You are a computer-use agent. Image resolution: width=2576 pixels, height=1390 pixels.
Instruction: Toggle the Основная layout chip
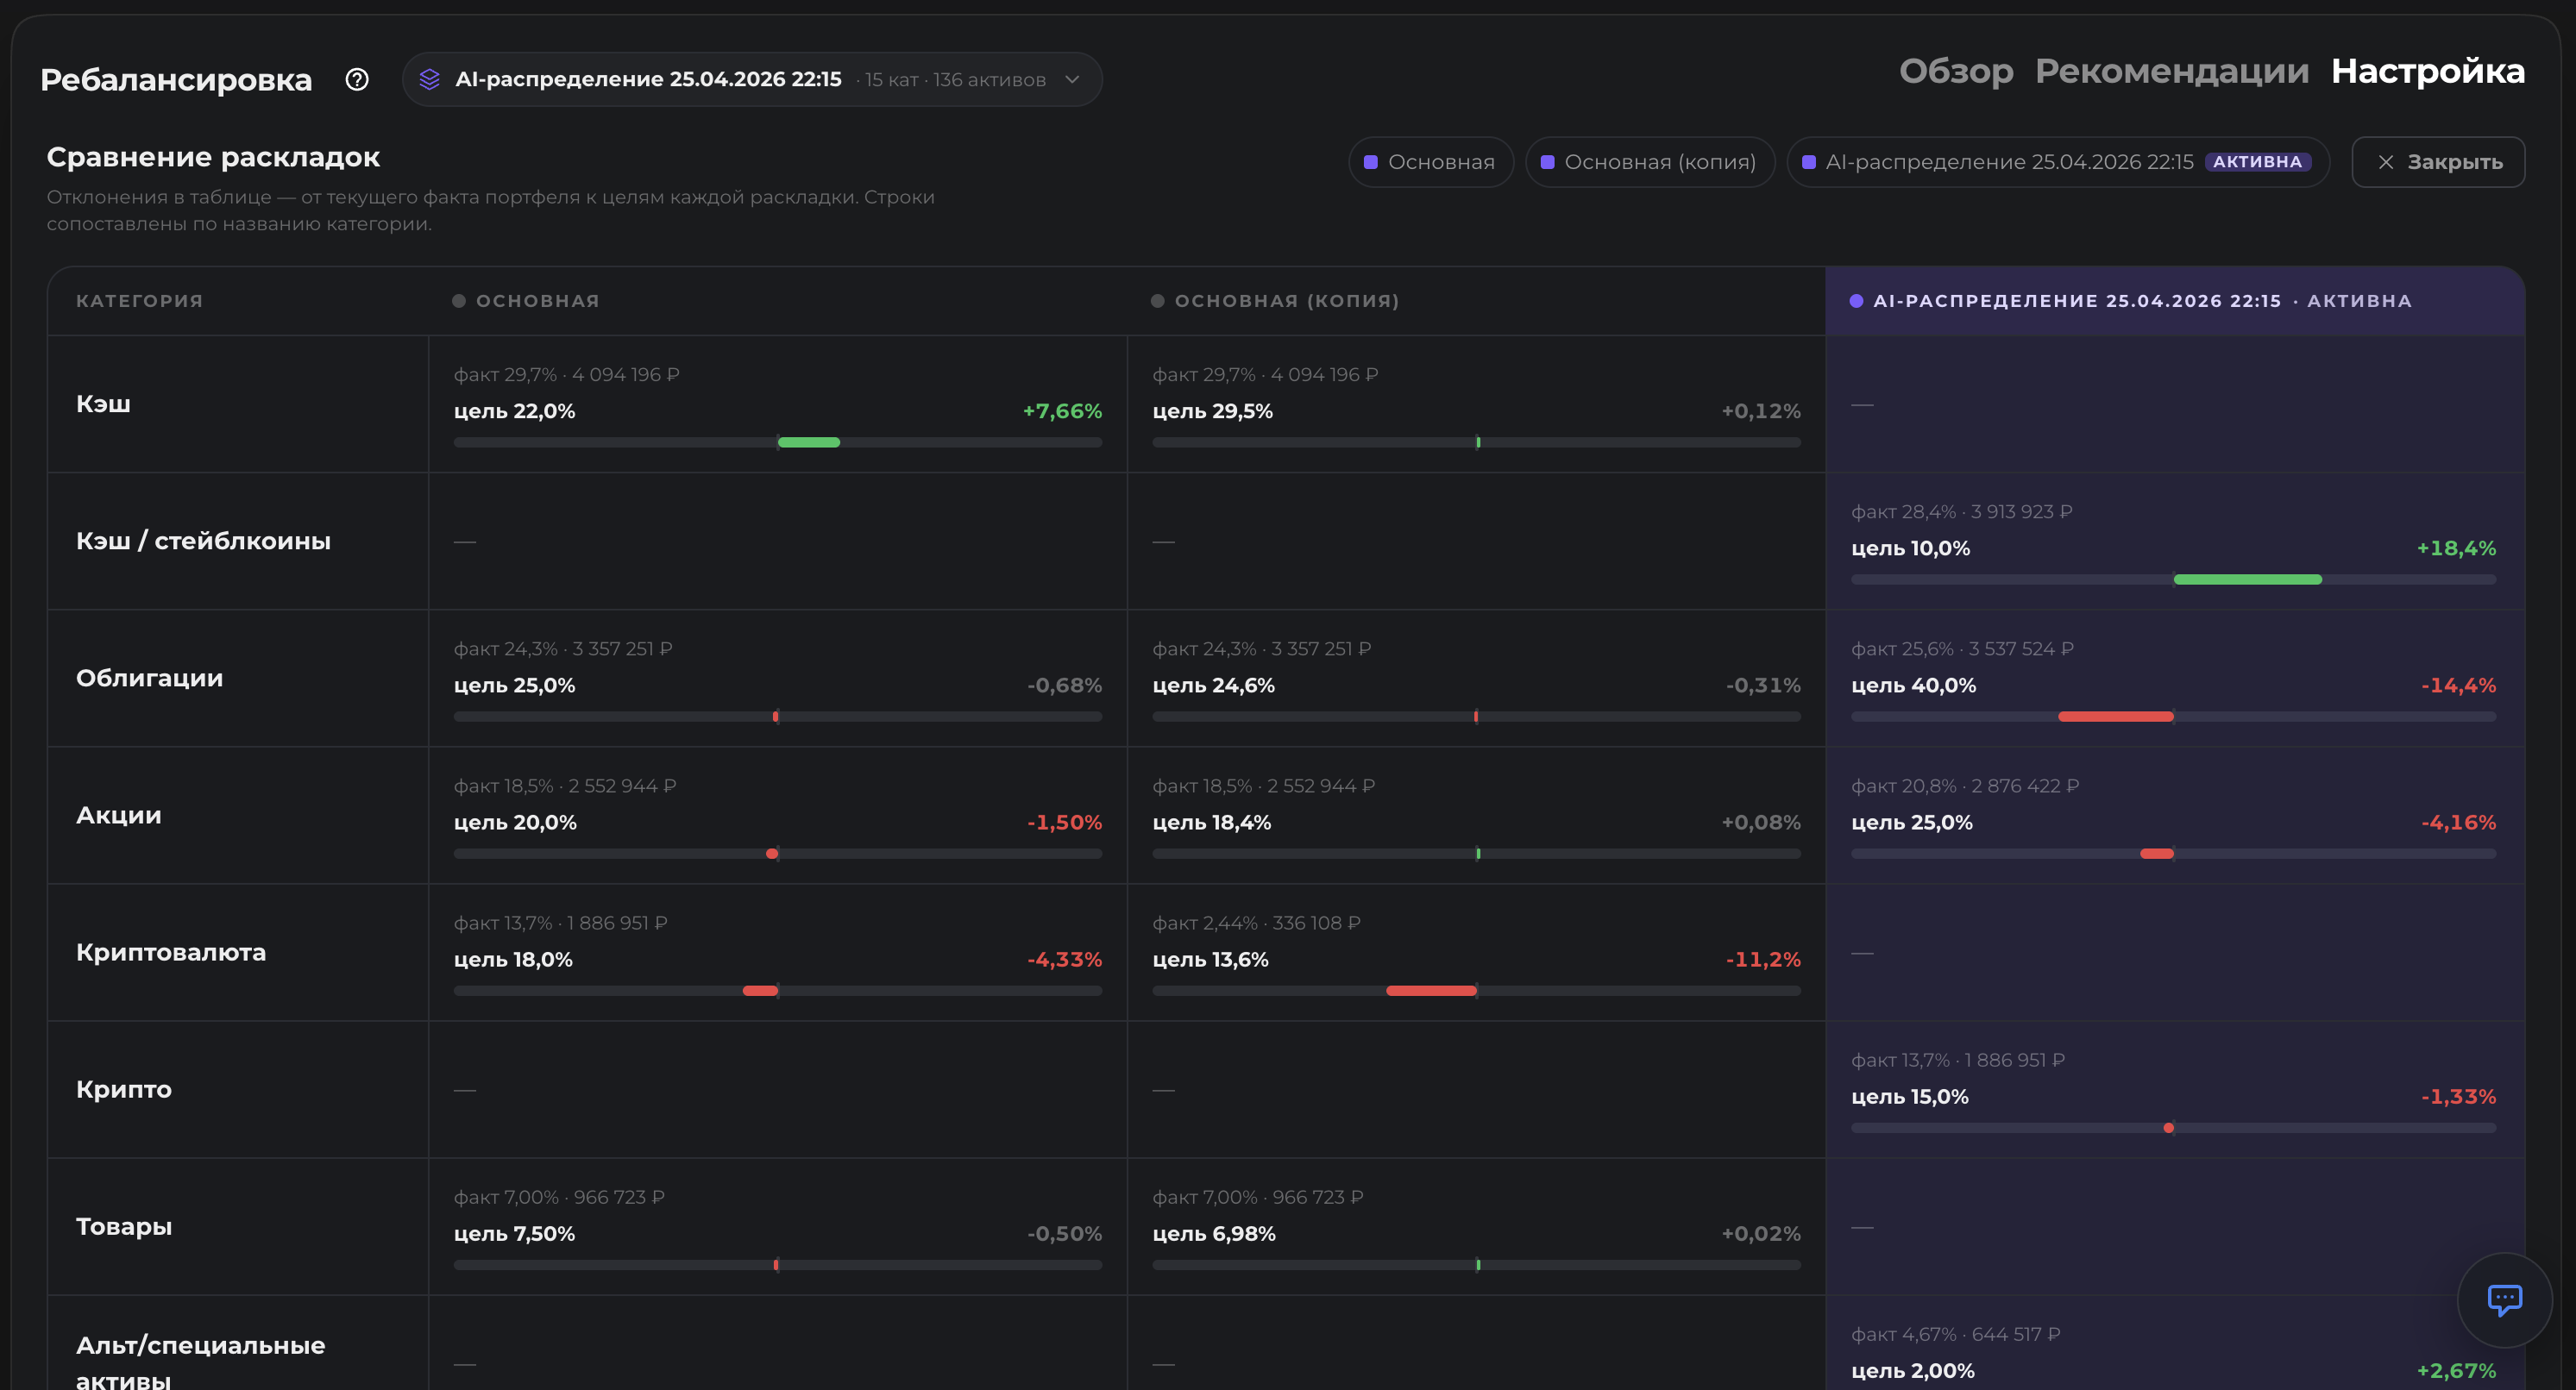1431,162
